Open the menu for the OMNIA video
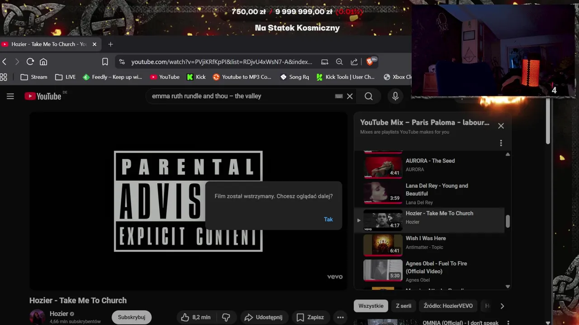Screen dimensions: 579x325 tap(508, 322)
